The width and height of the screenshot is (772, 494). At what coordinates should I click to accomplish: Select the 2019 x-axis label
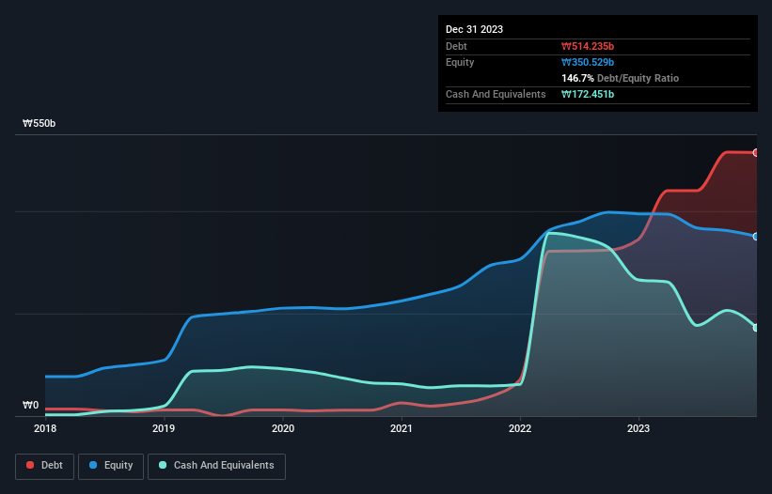point(164,428)
